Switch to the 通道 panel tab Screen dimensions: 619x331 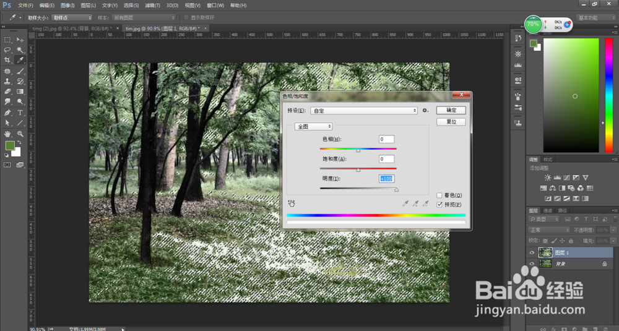548,210
